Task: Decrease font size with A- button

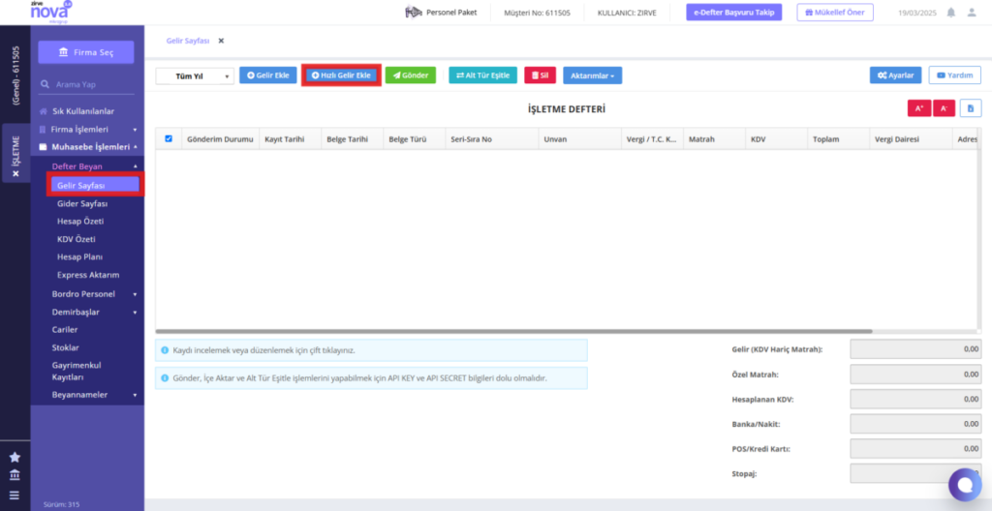Action: pos(944,108)
